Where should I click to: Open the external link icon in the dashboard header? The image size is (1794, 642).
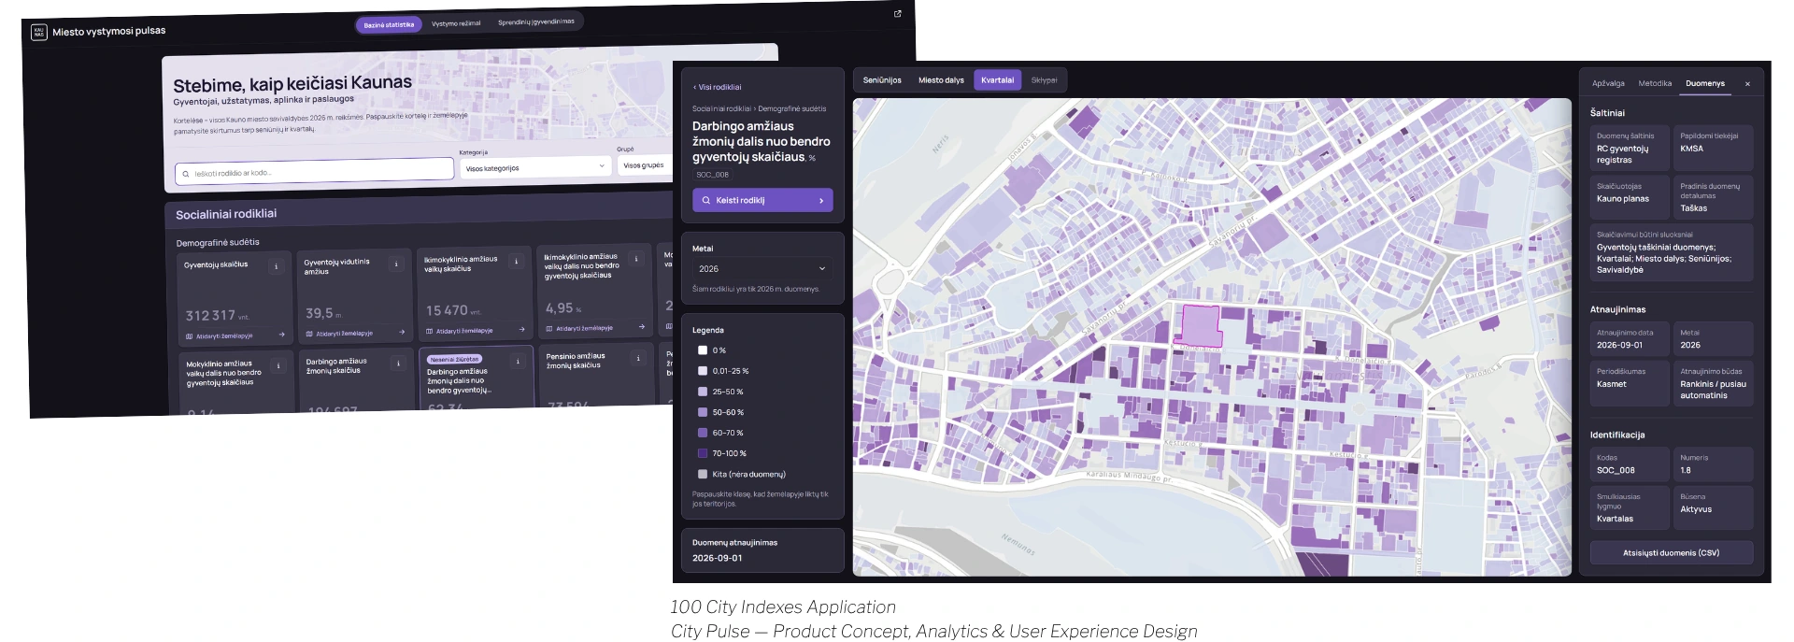(898, 13)
